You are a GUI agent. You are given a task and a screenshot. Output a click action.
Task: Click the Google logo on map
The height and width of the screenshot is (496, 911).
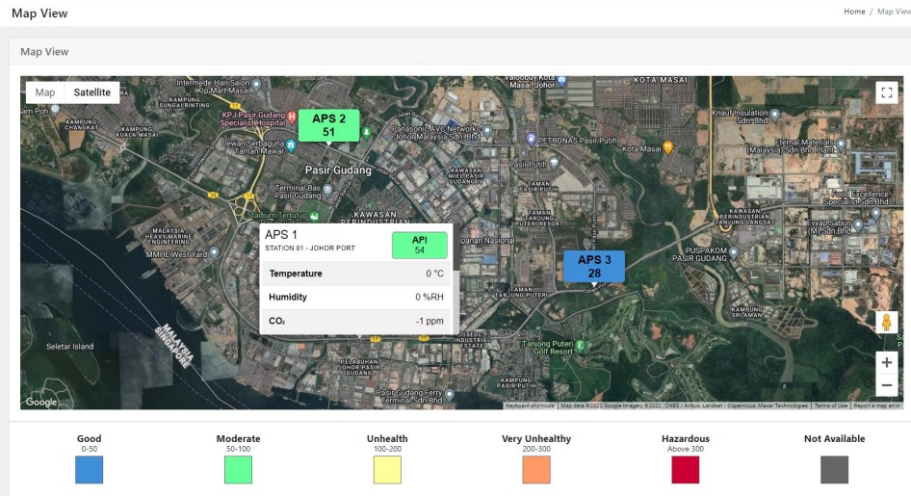pyautogui.click(x=41, y=403)
